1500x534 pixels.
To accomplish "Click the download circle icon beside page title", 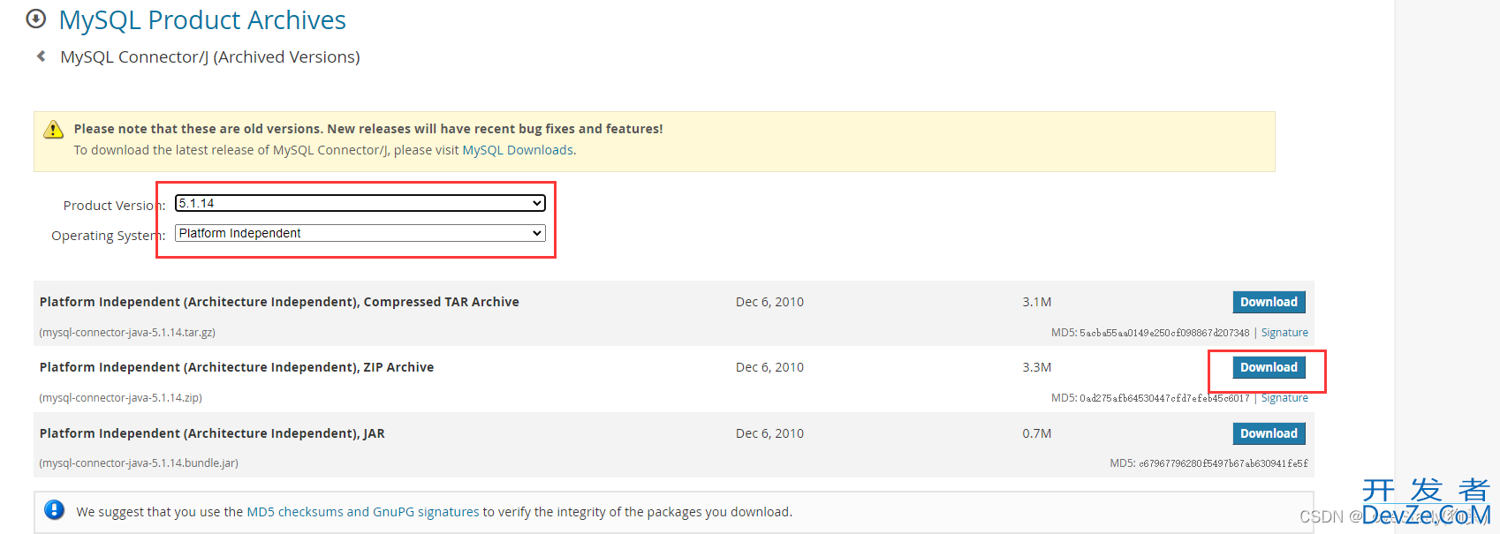I will tap(36, 19).
